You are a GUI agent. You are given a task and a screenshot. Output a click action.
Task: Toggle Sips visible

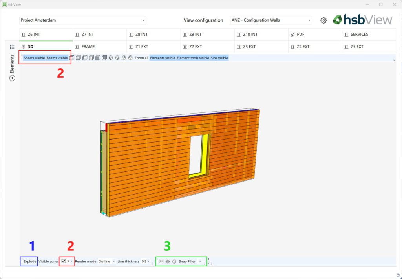[x=219, y=58]
